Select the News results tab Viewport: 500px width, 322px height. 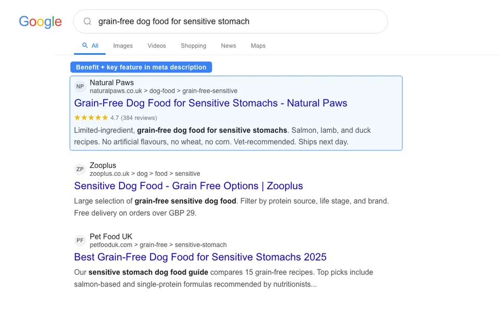(228, 46)
